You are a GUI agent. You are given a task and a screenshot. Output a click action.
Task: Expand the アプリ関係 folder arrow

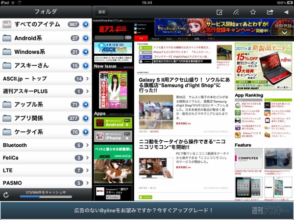tap(86, 118)
